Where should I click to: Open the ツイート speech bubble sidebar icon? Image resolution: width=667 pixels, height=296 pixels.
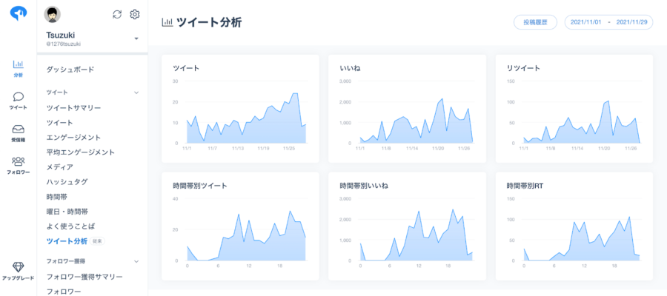pos(19,101)
